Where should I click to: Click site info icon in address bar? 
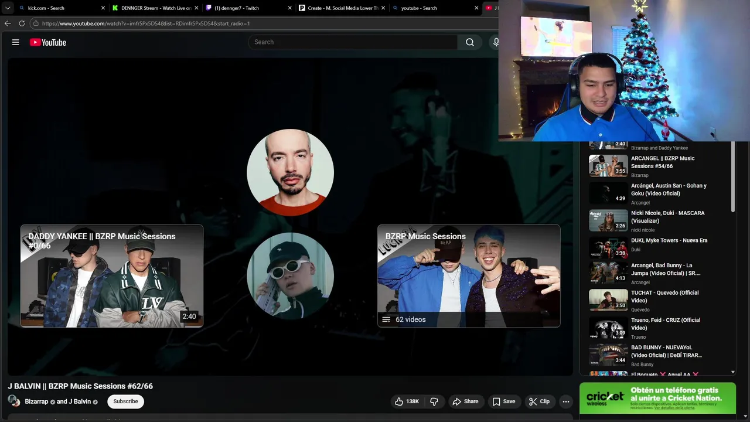[x=36, y=23]
